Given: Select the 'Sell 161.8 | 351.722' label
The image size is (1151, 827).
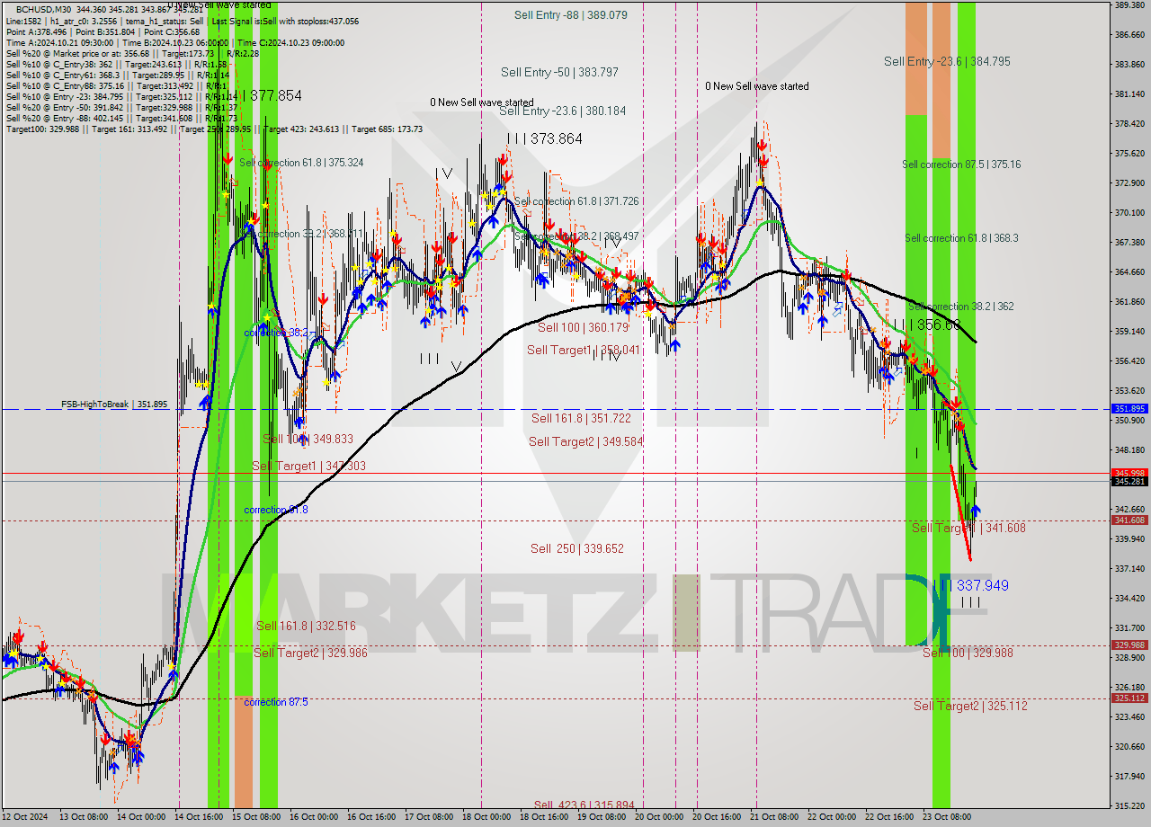Looking at the screenshot, I should 581,418.
